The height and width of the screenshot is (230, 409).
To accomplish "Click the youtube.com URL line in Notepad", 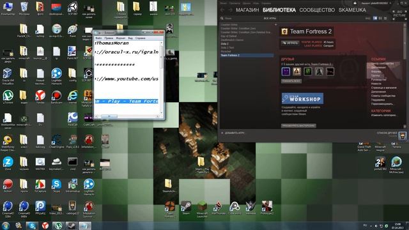I will click(x=127, y=79).
